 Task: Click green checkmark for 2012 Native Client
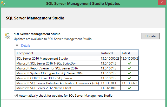point(130,88)
